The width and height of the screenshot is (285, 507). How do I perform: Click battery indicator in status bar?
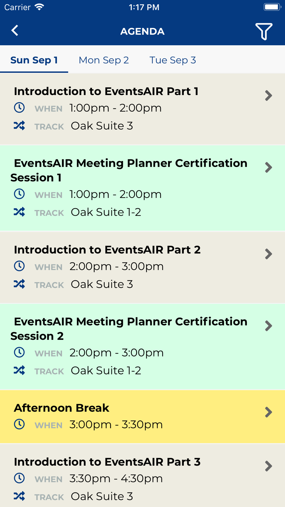click(272, 7)
